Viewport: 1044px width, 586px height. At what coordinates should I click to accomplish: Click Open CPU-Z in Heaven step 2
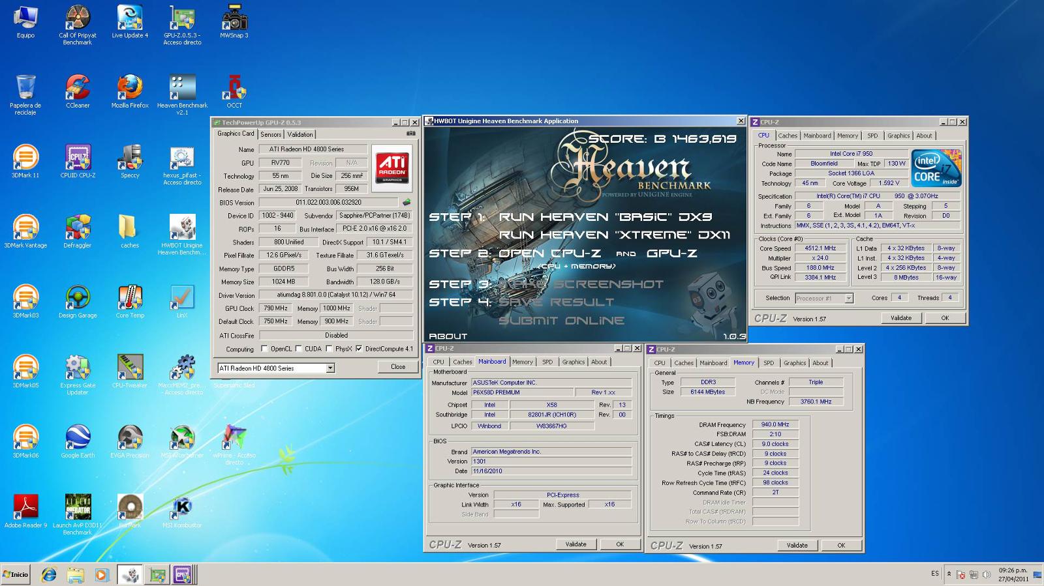tap(549, 254)
